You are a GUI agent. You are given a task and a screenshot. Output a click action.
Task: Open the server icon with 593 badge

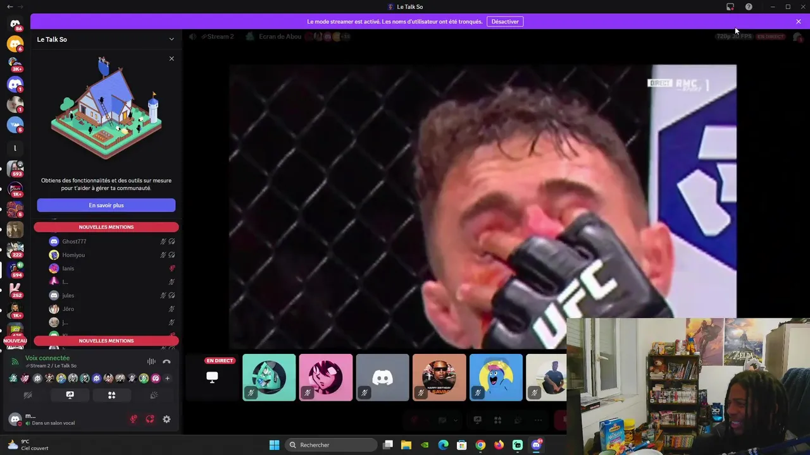15,169
